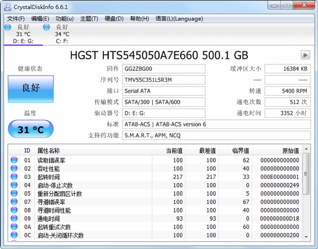Click raw value 000000000249

(280, 185)
